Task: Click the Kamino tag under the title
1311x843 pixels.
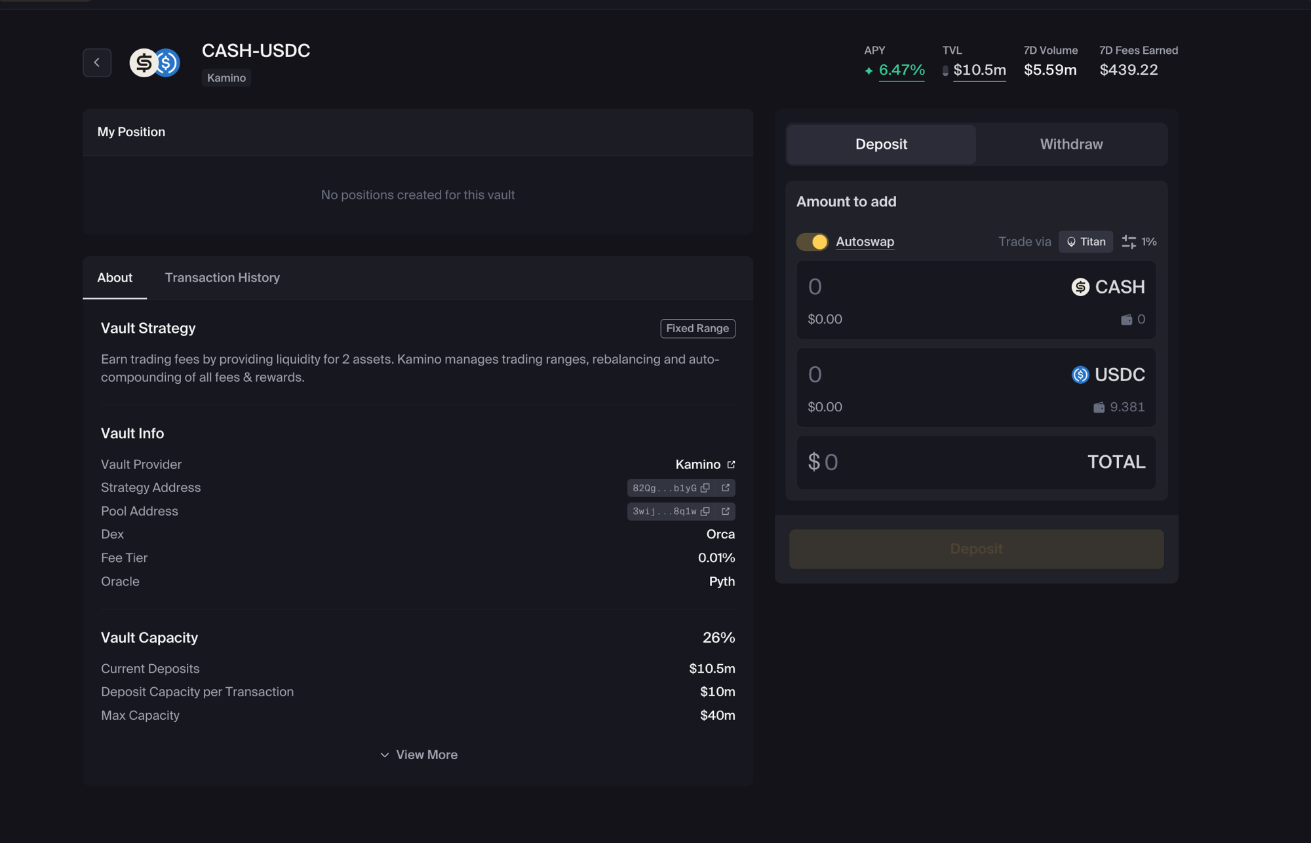Action: click(226, 78)
